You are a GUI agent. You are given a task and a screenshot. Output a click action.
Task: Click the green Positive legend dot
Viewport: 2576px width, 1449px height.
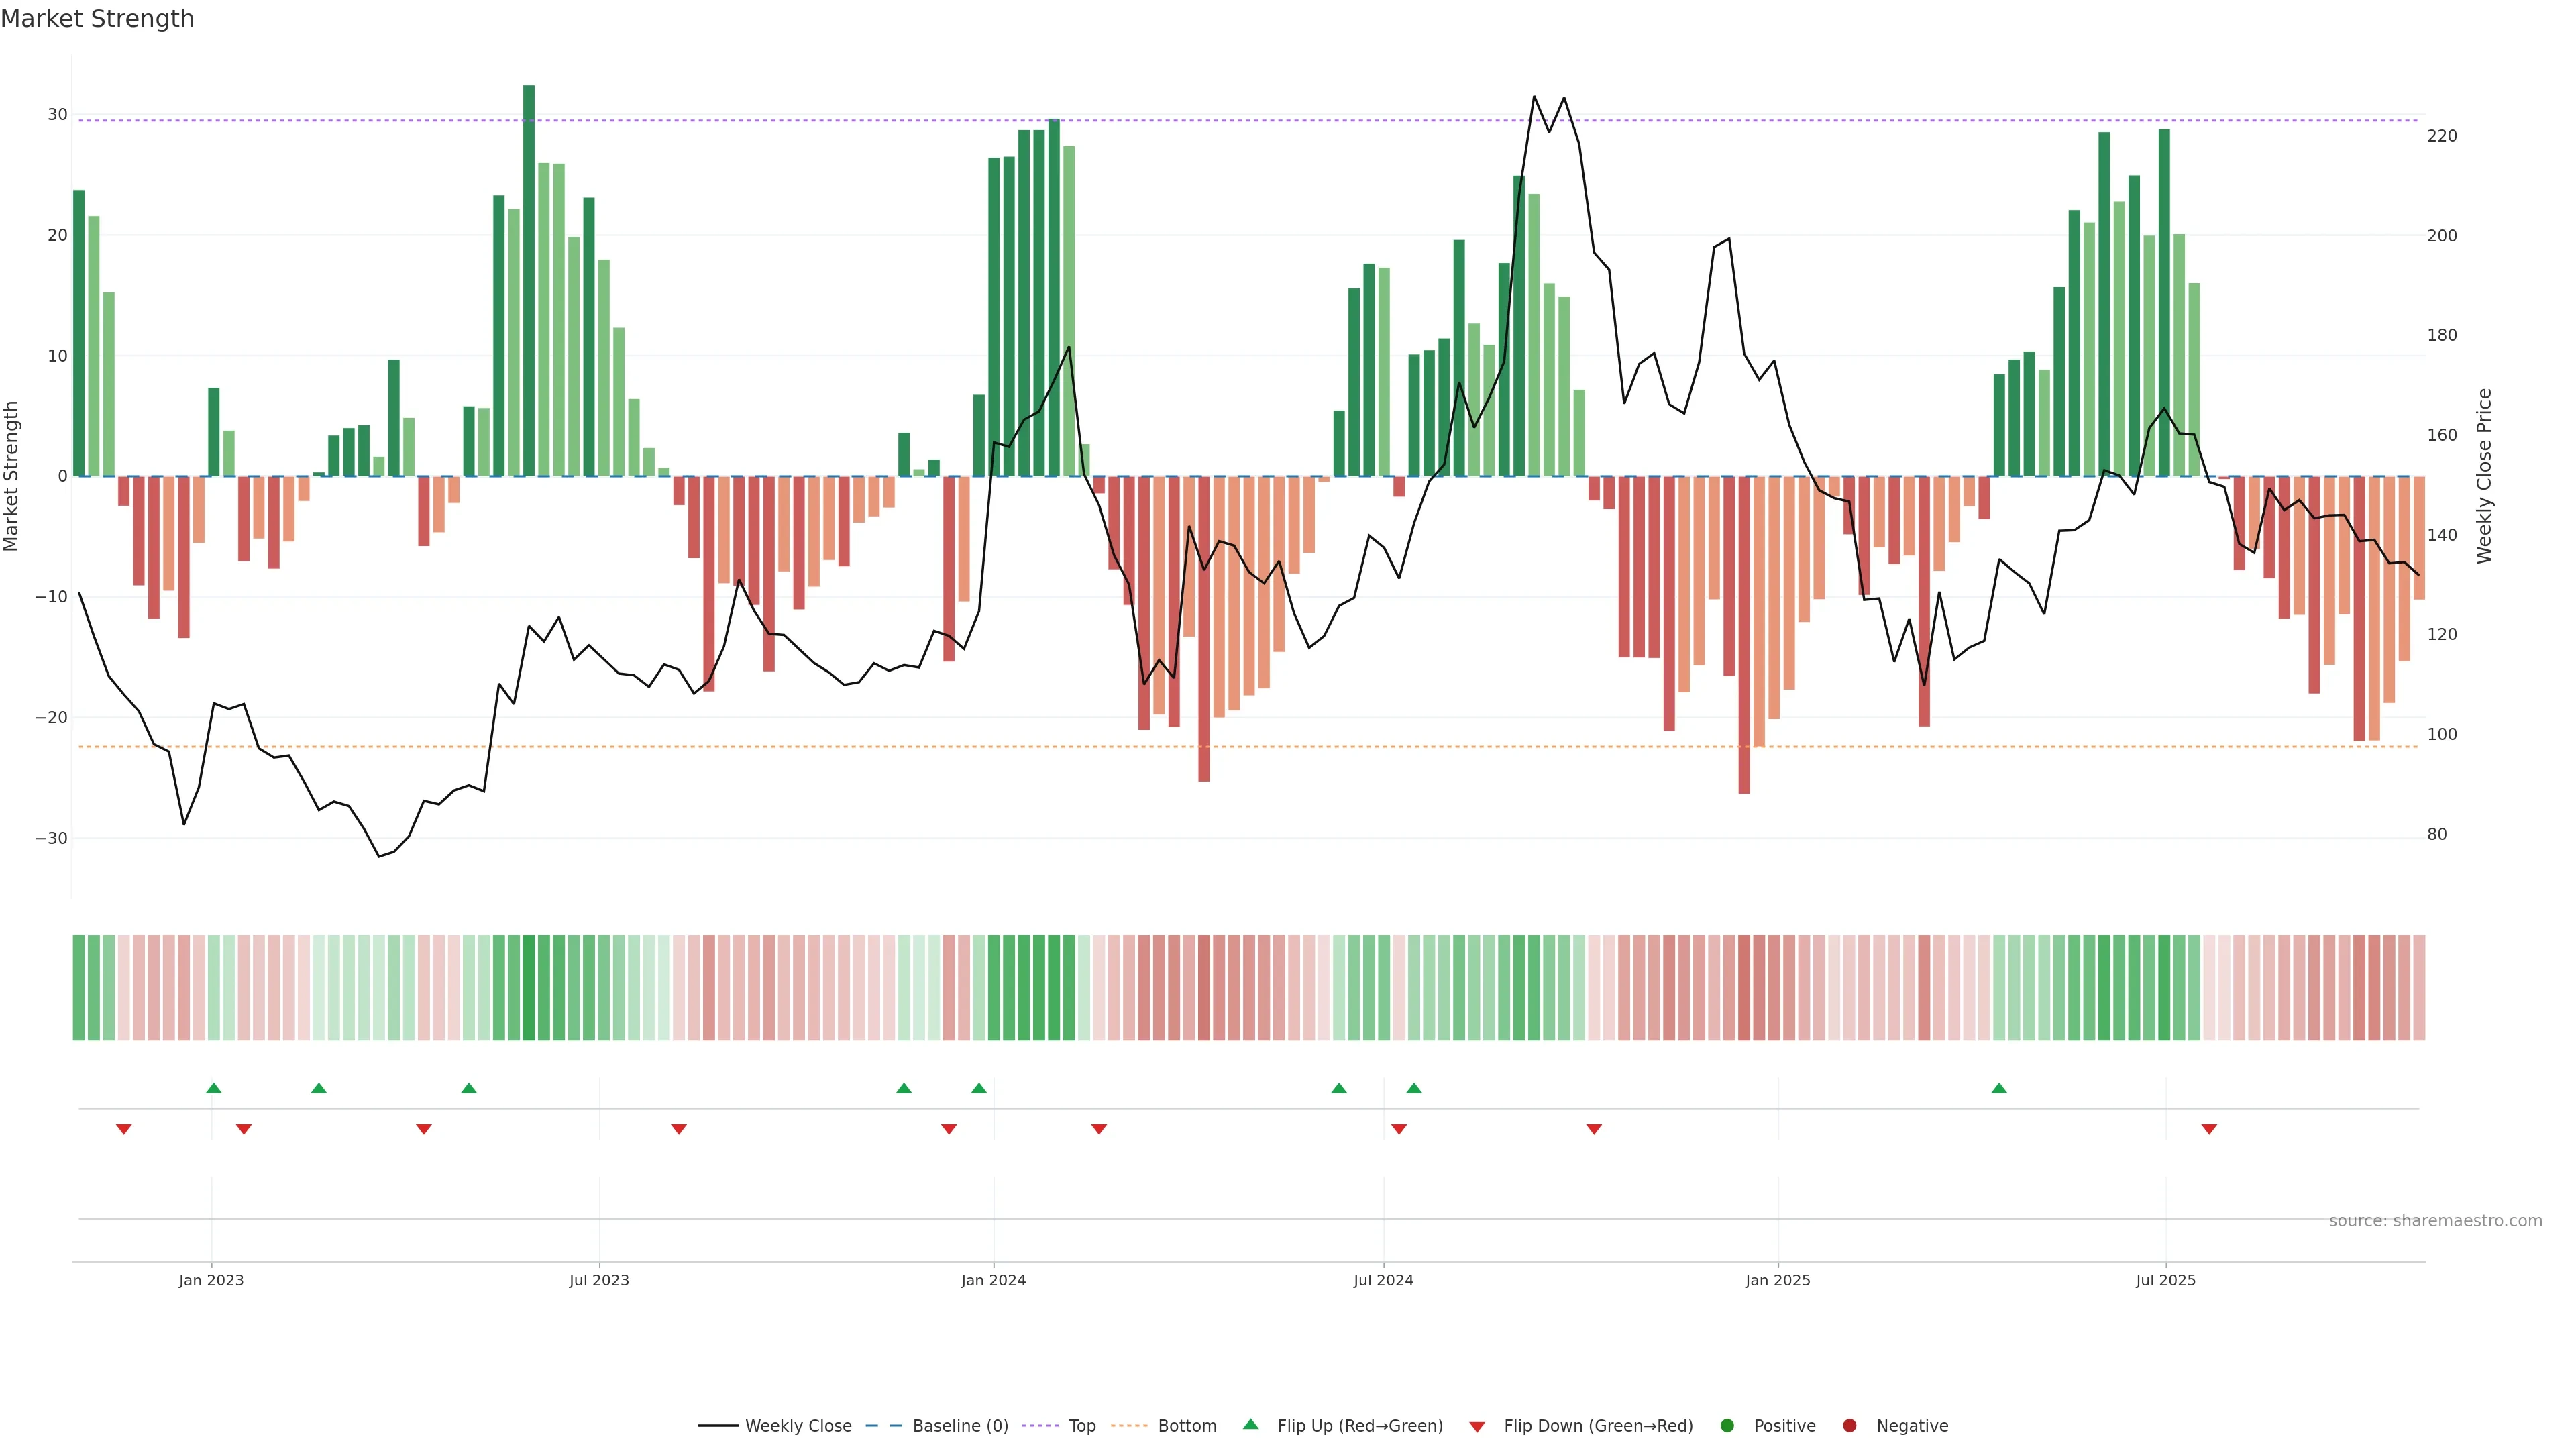tap(1727, 1426)
